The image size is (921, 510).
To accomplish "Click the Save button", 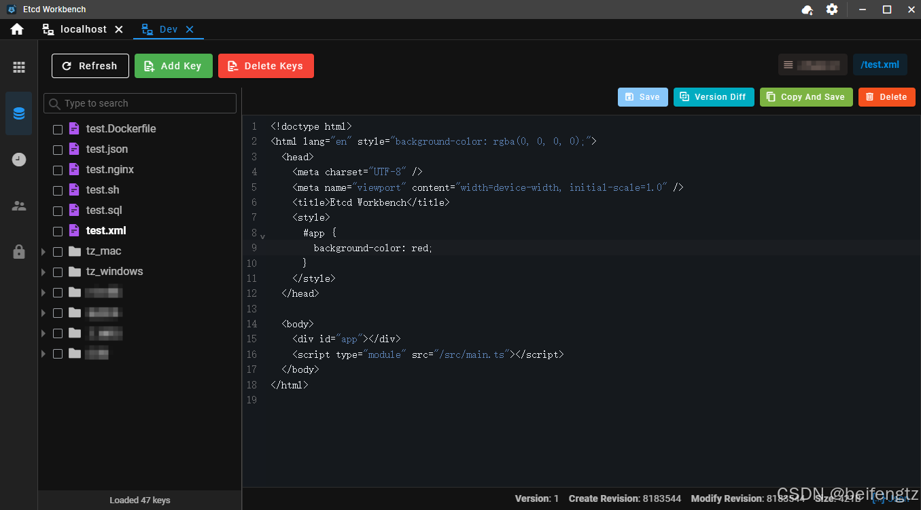I will [x=643, y=97].
